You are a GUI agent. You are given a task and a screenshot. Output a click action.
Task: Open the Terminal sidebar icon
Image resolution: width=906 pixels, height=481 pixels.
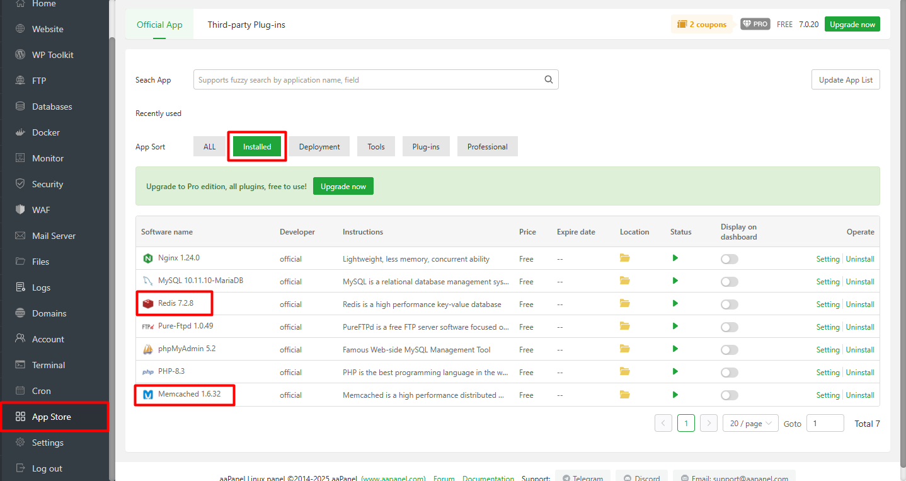[x=20, y=365]
